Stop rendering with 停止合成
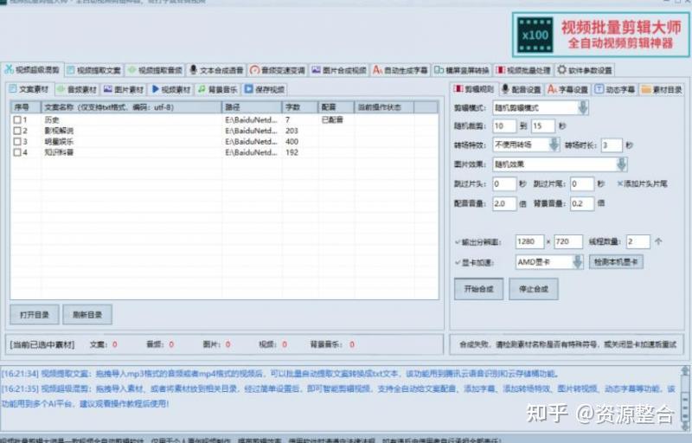The image size is (692, 443). click(x=534, y=289)
